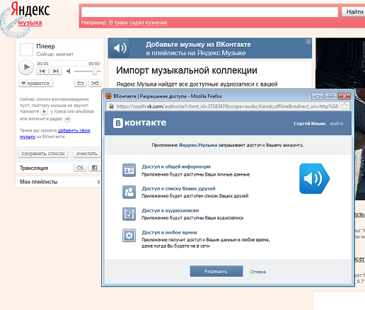This screenshot has width=365, height=310.
Task: Click example query 'В траве сидел кузнечик'
Action: coord(138,23)
